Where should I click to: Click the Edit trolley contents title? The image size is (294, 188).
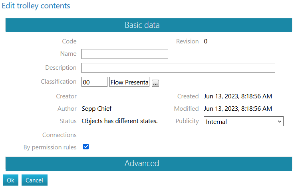pos(36,6)
